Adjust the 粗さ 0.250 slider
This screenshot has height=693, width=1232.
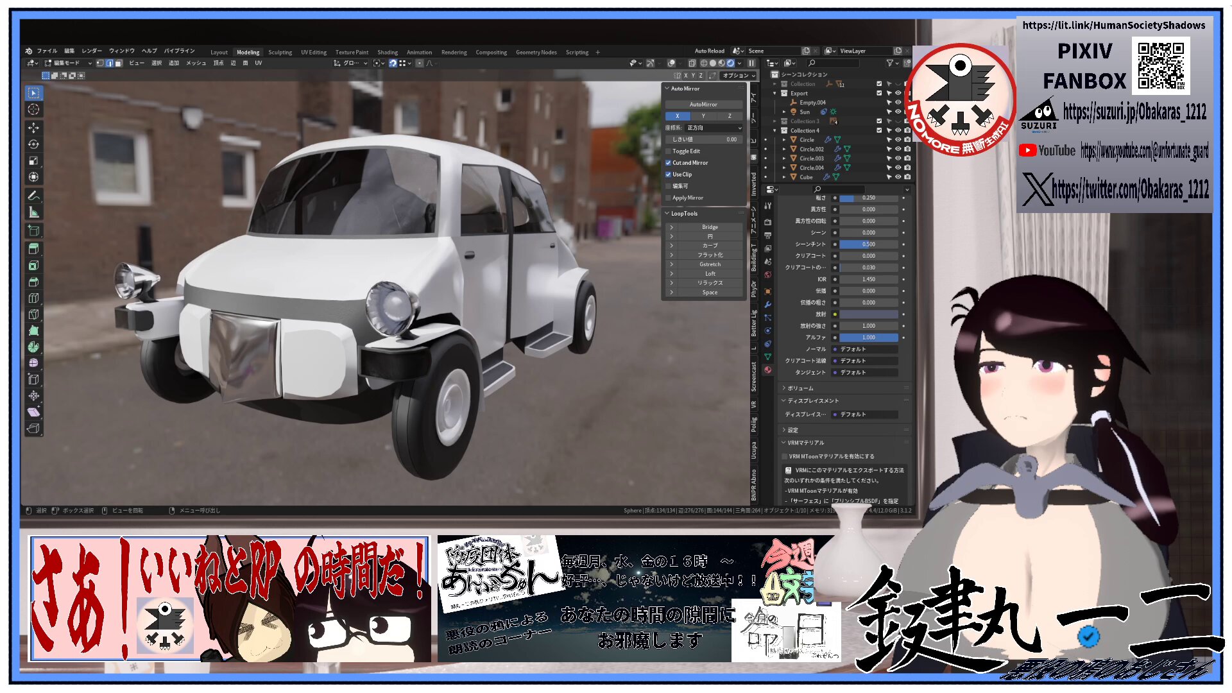pos(869,198)
